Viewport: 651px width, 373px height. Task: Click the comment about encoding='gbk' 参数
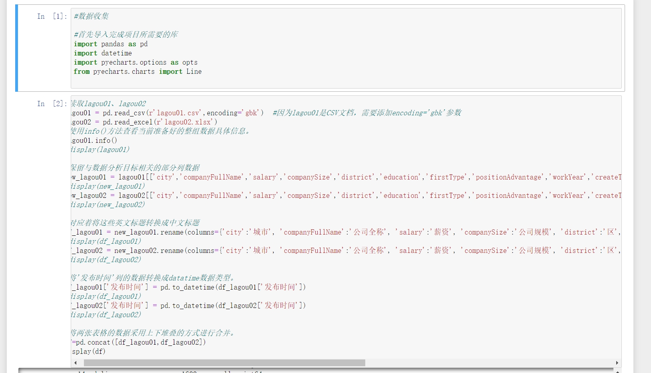point(367,113)
